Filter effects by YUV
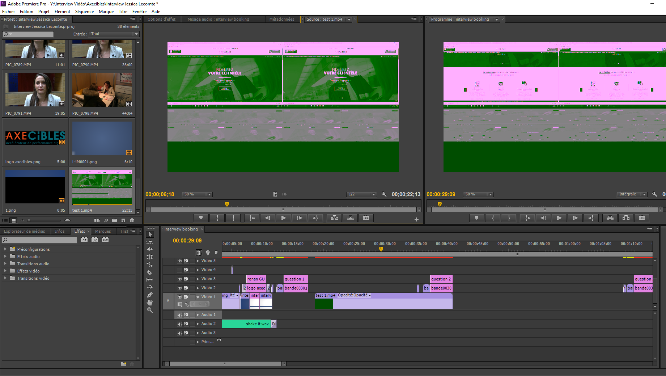Image resolution: width=666 pixels, height=376 pixels. (x=105, y=240)
